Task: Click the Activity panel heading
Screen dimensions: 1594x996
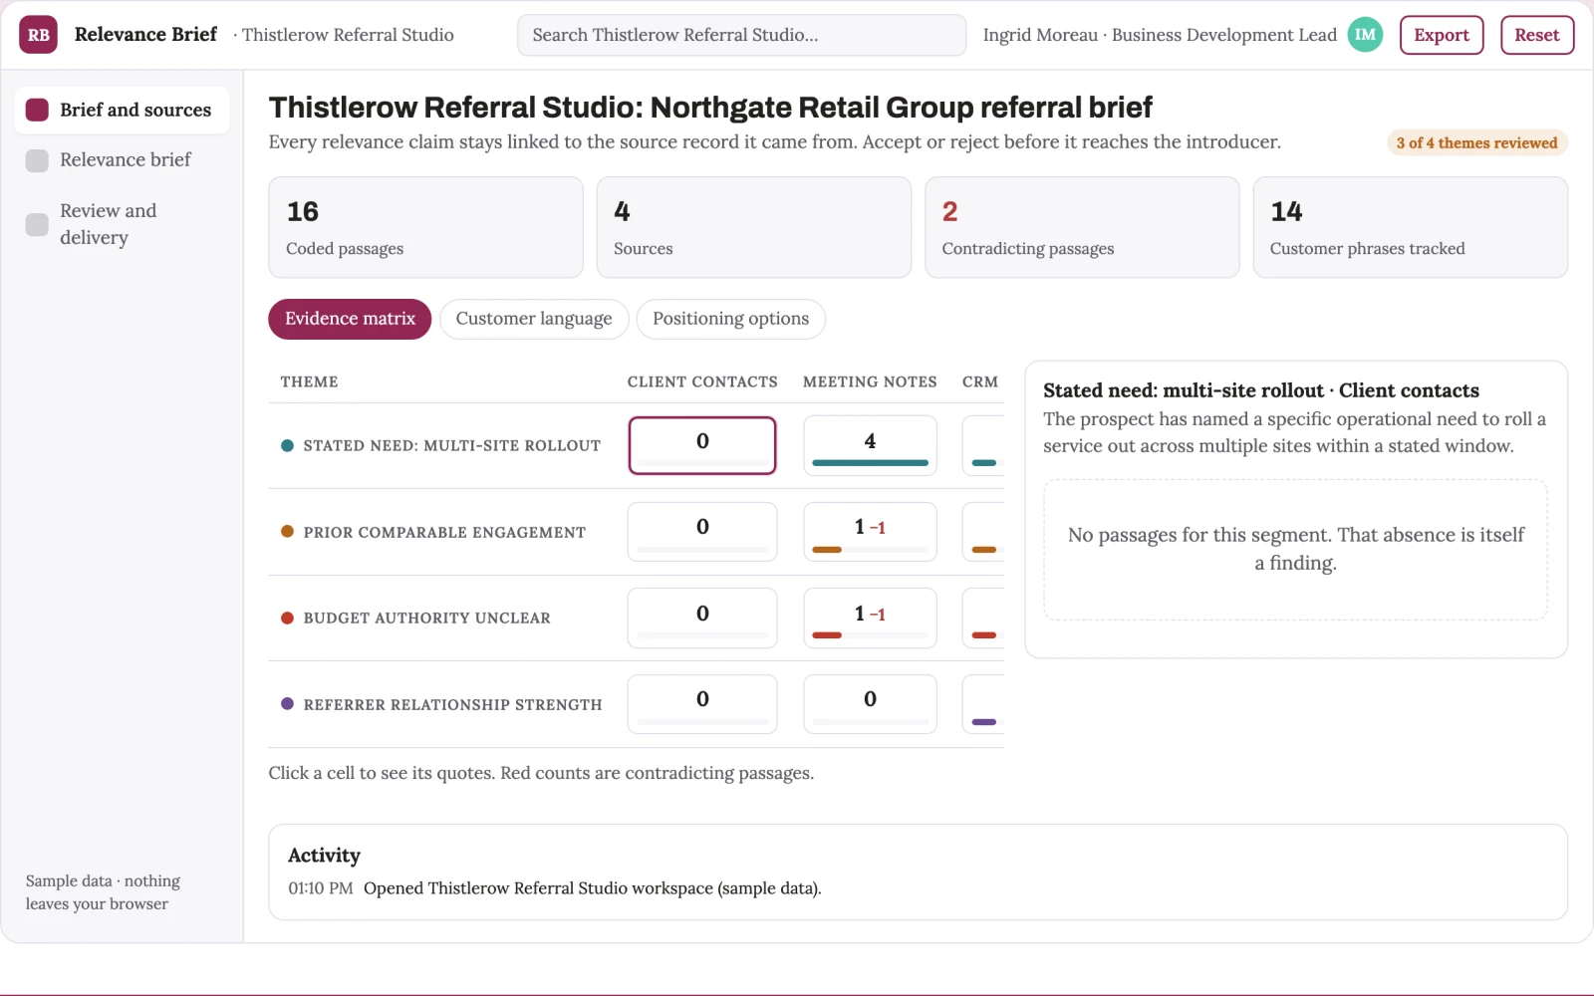Action: pos(324,856)
